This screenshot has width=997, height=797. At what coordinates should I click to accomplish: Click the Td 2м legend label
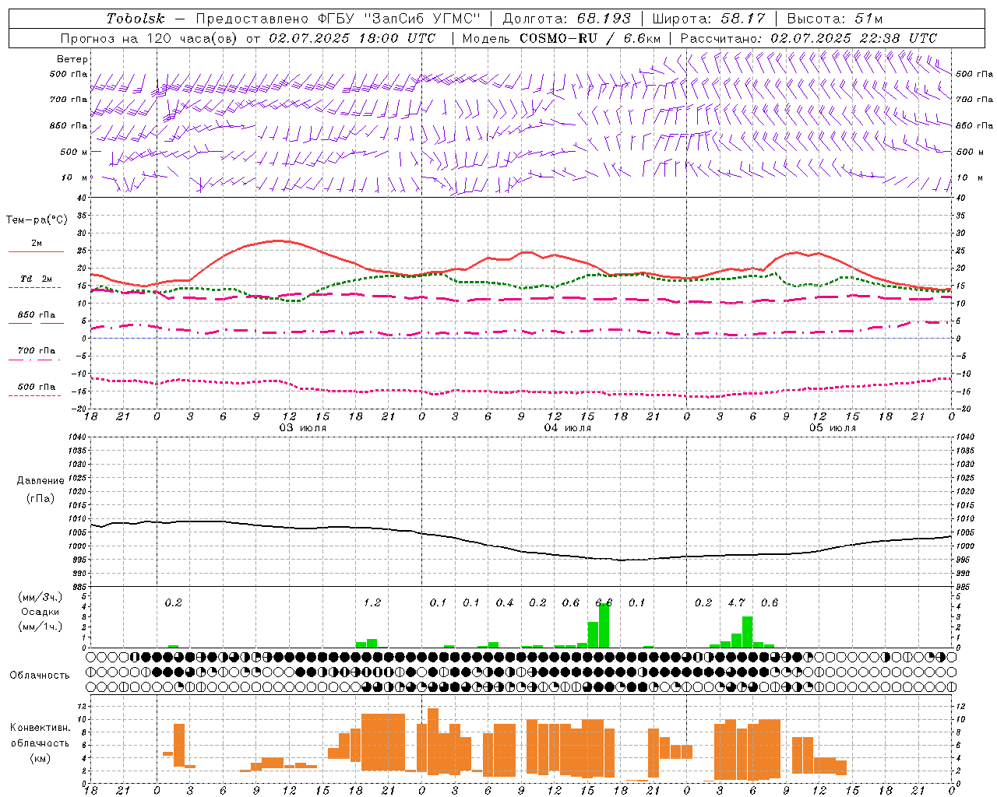tap(37, 279)
